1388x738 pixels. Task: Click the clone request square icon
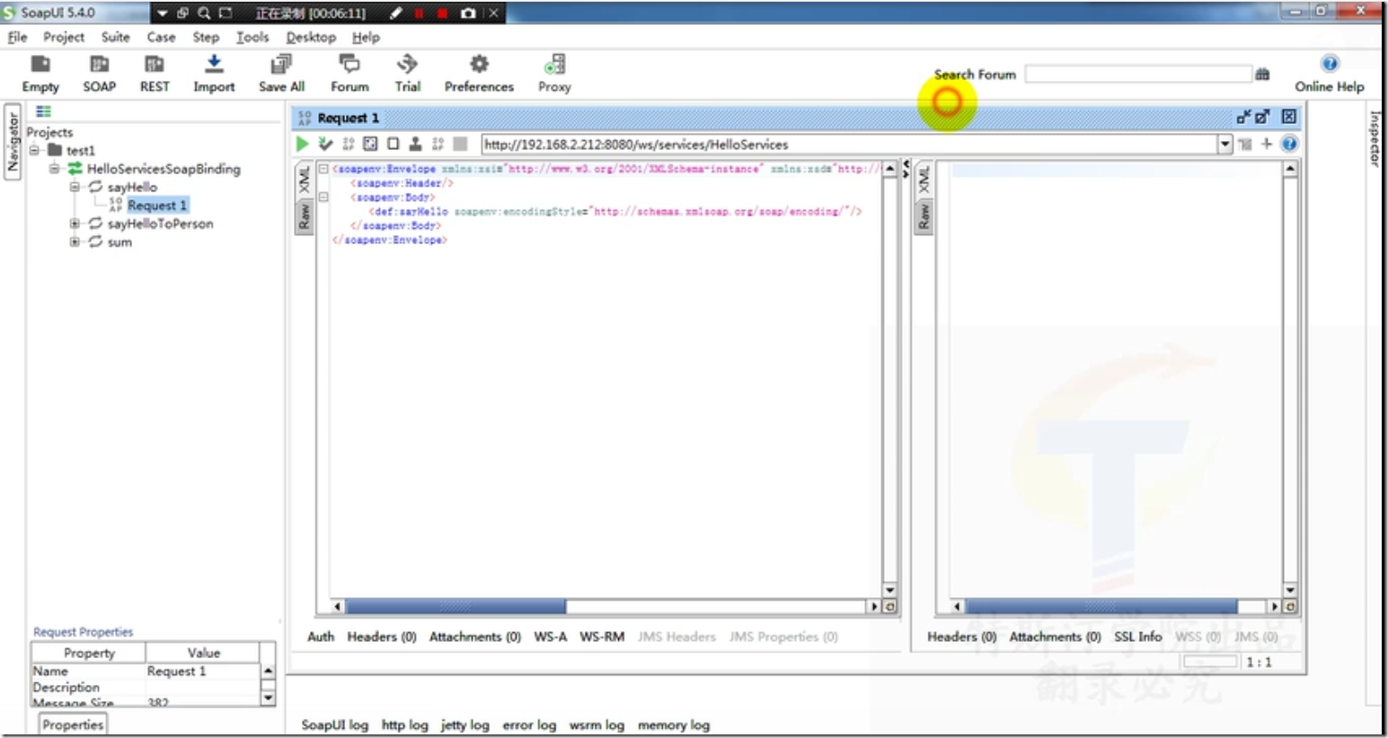[370, 144]
